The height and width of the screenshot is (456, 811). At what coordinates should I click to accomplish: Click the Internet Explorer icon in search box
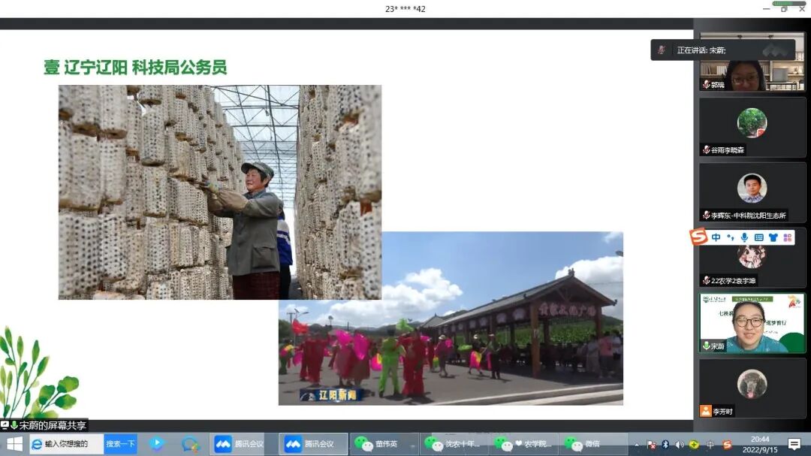[x=37, y=444]
